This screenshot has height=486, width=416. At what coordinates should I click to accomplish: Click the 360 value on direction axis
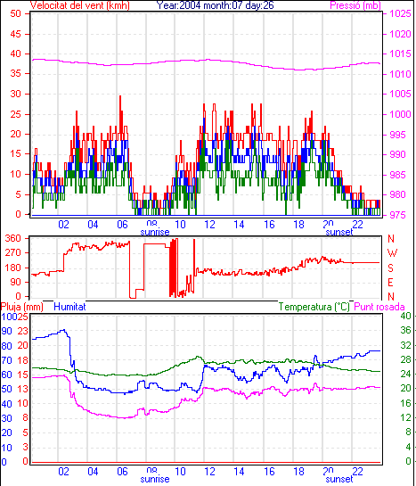12,238
